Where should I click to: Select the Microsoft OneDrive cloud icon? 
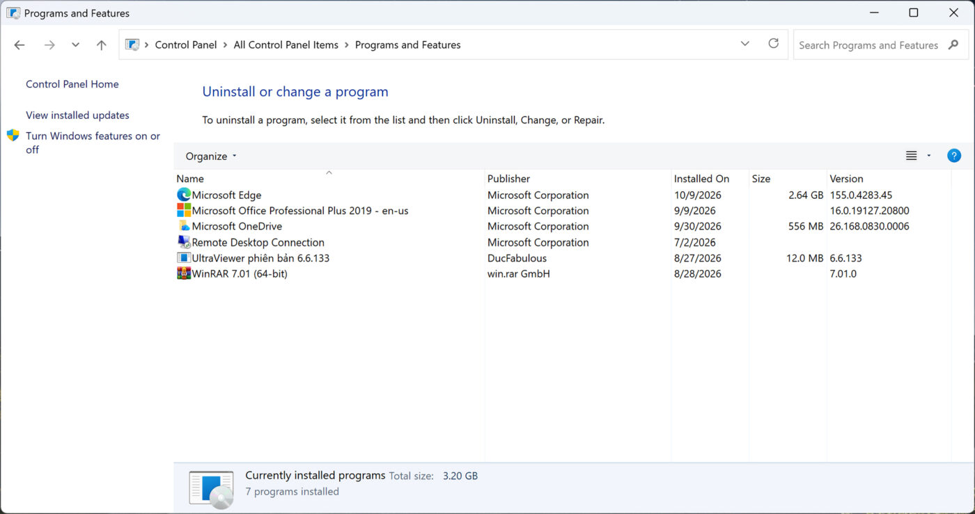[184, 226]
